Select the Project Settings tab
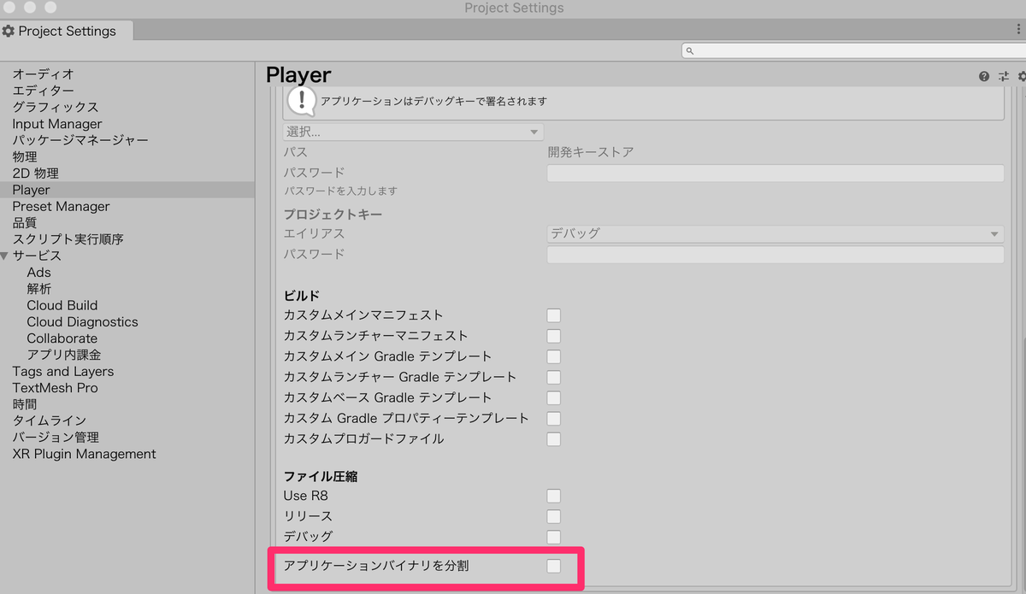Screen dimensions: 1026x594 (67, 31)
